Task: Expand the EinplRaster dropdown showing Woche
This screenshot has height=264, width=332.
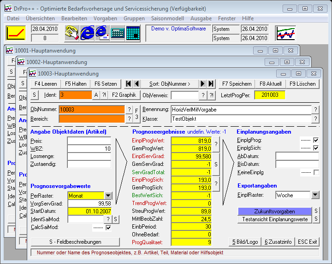Action: (315, 195)
